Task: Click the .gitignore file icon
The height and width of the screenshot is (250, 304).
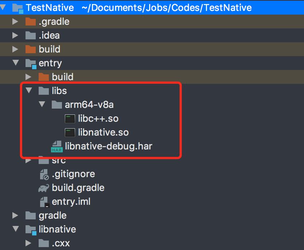Action: point(44,174)
